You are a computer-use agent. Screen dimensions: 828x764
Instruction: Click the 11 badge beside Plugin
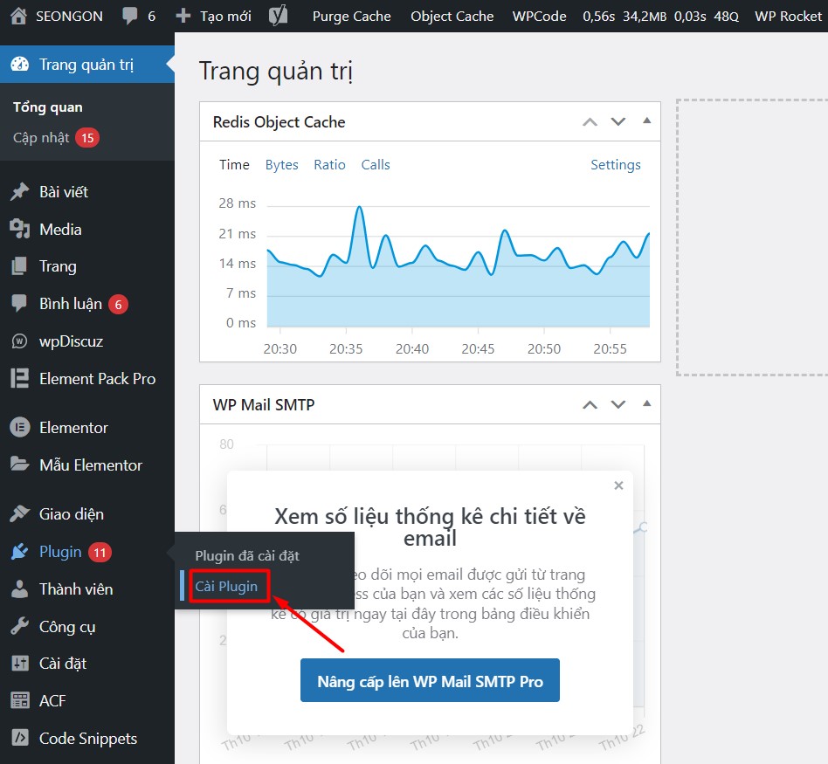[100, 553]
